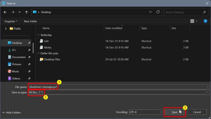Expand the Public folder tree node
The image size is (211, 119).
(x=6, y=28)
